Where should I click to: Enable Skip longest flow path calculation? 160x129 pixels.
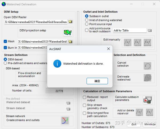(84, 113)
